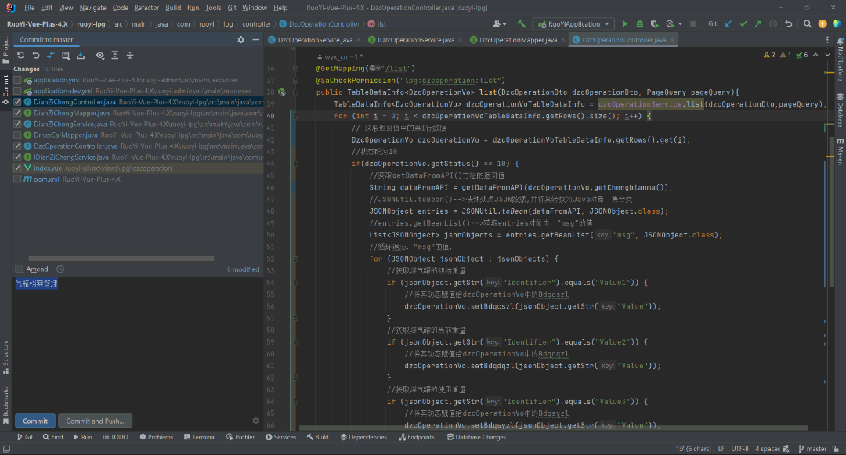Open the editor tabs overflow menu
846x455 pixels.
[x=827, y=40]
